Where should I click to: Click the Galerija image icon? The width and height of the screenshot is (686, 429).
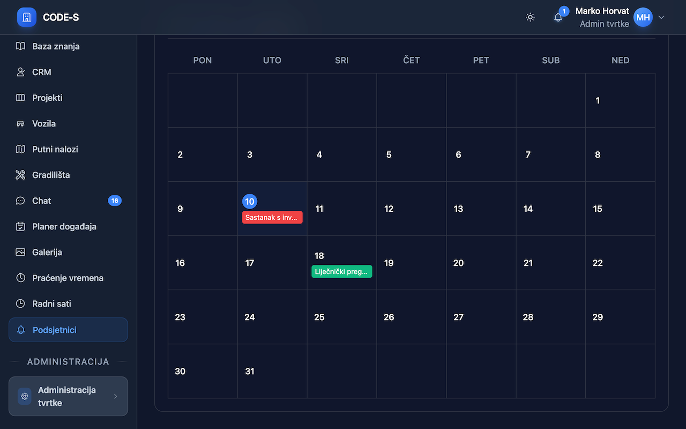(x=20, y=252)
